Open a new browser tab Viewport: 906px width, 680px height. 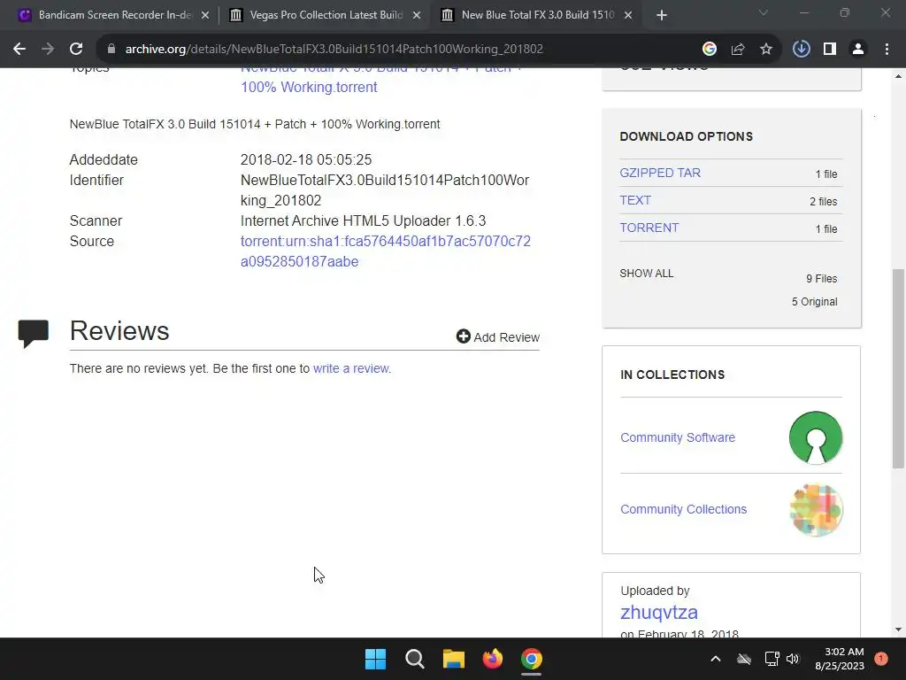[x=662, y=15]
